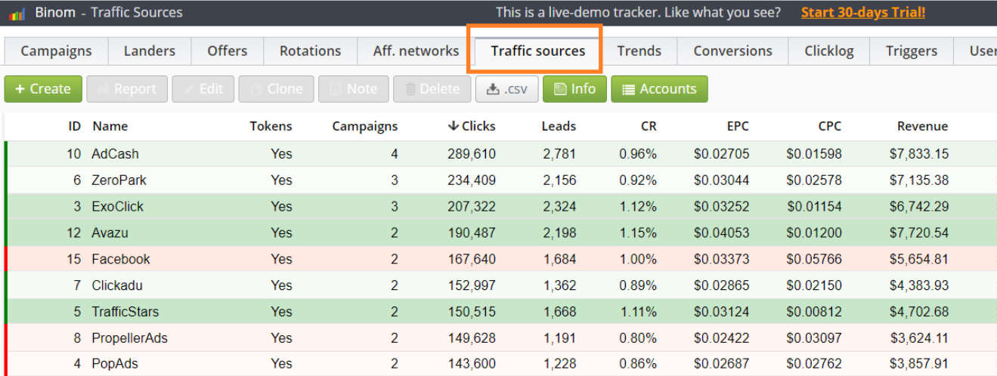Click Avazu revenue $7,720.54
Screen dimensions: 997x376
(919, 233)
